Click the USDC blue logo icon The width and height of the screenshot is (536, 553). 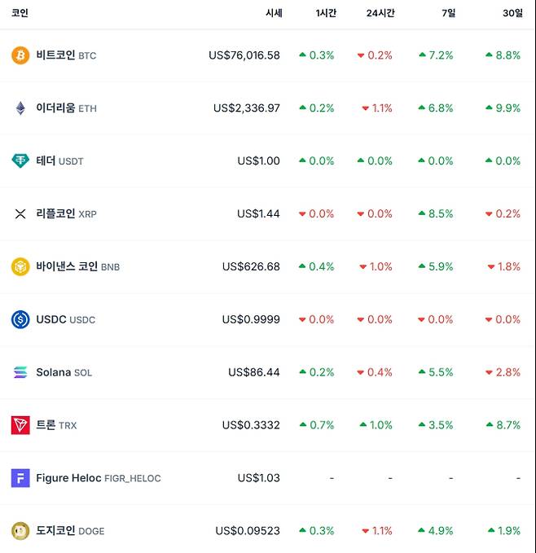pos(20,319)
